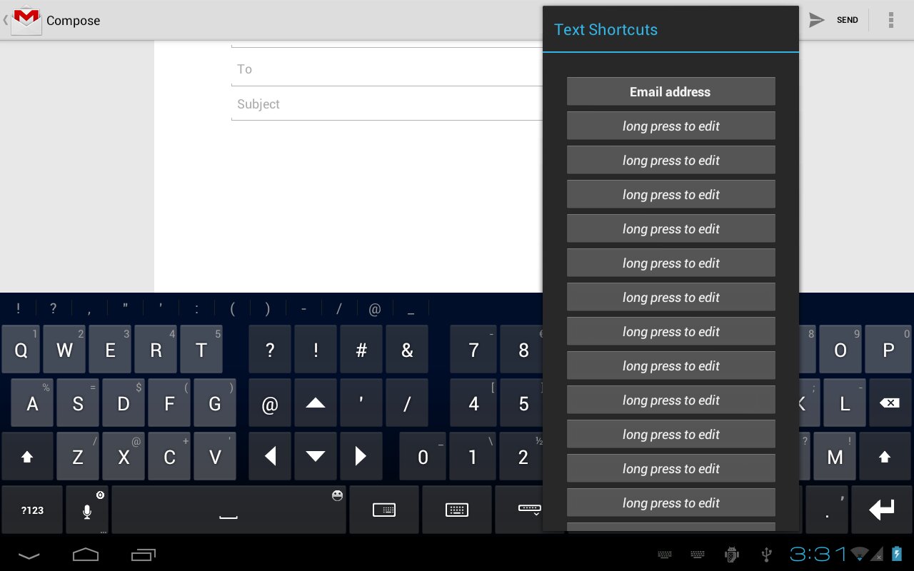The height and width of the screenshot is (571, 914).
Task: Hit the Enter return arrow key
Action: [882, 510]
